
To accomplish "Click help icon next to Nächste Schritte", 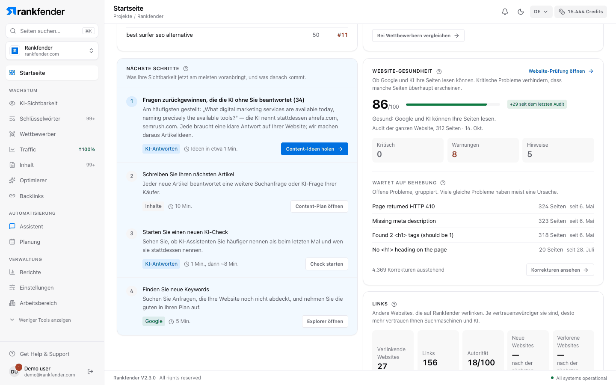I will pos(186,68).
